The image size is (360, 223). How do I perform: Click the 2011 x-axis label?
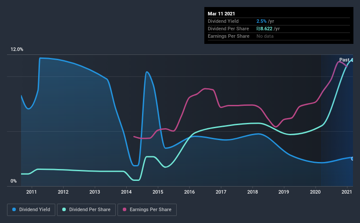[x=32, y=192]
